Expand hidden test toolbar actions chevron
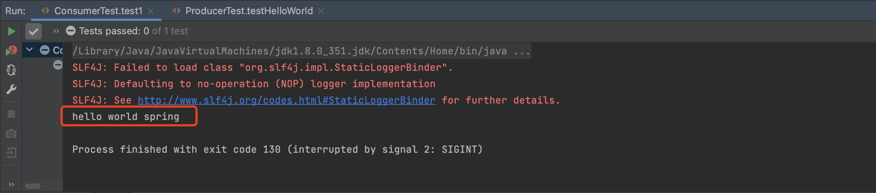This screenshot has width=876, height=193. [56, 31]
